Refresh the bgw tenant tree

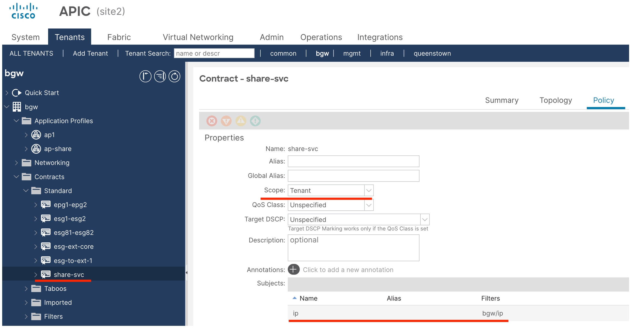(174, 76)
